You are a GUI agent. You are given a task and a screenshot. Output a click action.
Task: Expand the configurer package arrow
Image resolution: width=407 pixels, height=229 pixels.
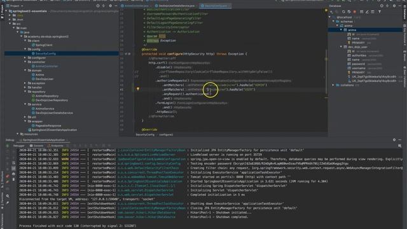[x=25, y=58]
